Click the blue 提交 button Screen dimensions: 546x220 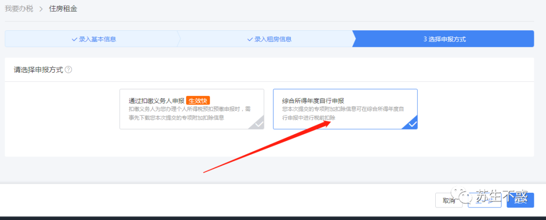520,200
